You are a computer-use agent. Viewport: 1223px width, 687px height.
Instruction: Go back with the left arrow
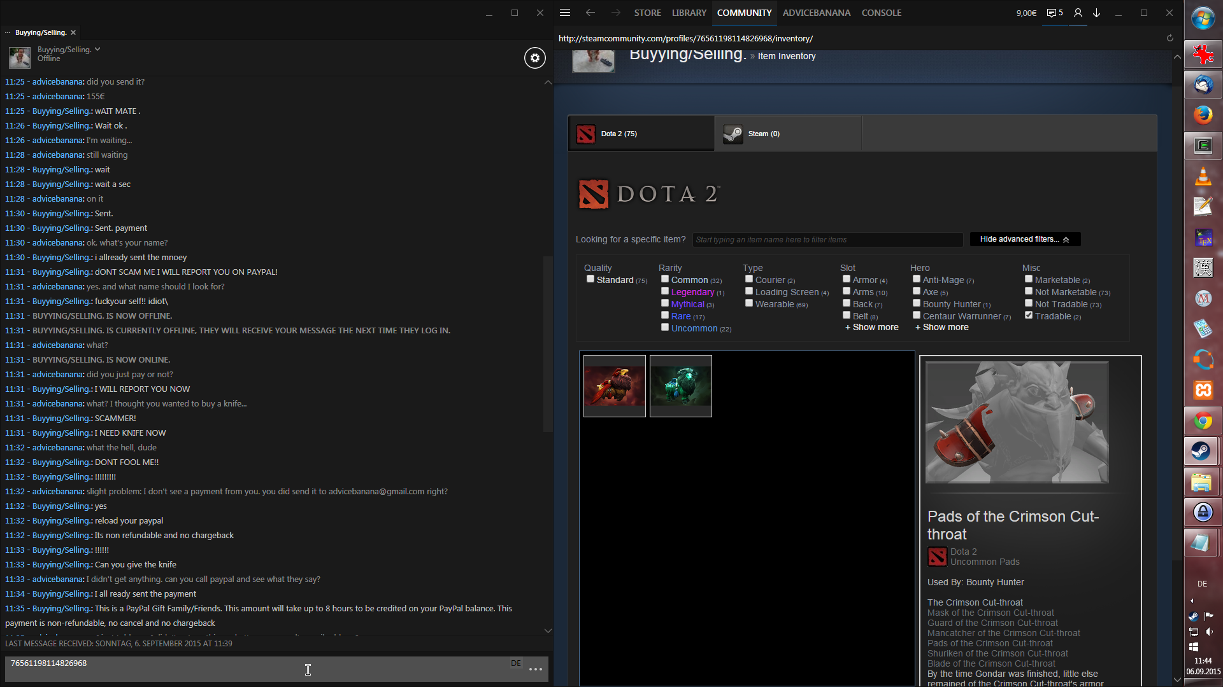(590, 13)
